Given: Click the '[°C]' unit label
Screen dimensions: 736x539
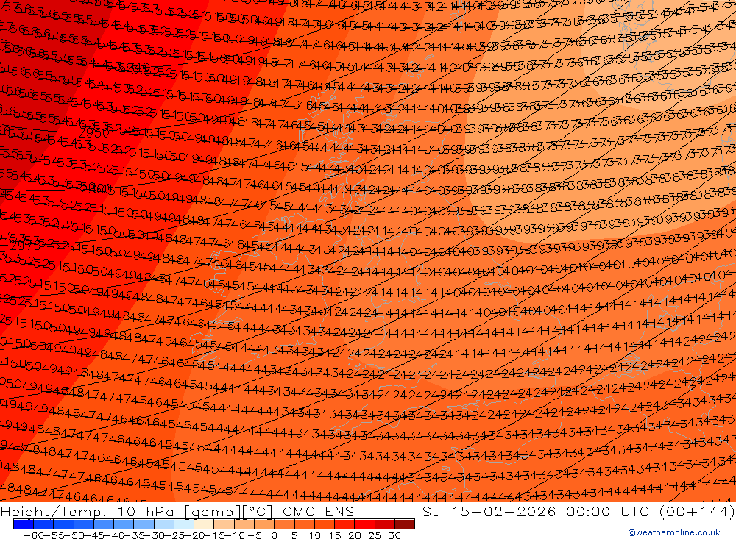Looking at the screenshot, I should 257,512.
